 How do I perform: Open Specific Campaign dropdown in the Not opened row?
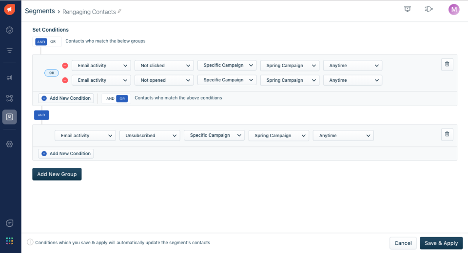tap(227, 80)
